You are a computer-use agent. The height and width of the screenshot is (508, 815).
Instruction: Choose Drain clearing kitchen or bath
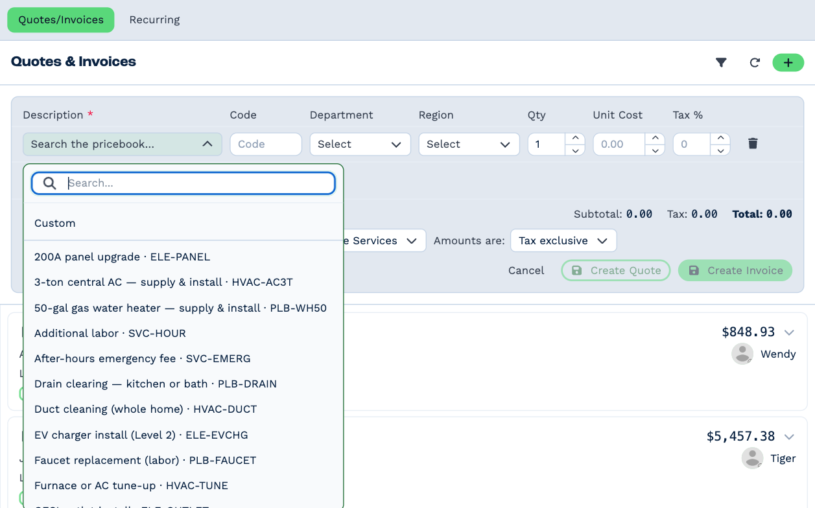(x=183, y=384)
